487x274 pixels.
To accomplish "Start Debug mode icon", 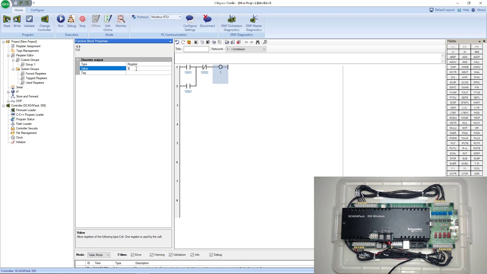I will [x=71, y=19].
